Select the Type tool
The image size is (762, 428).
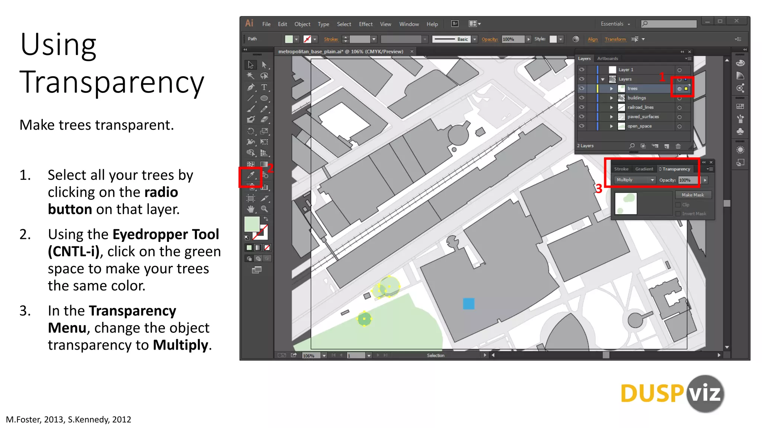point(264,87)
